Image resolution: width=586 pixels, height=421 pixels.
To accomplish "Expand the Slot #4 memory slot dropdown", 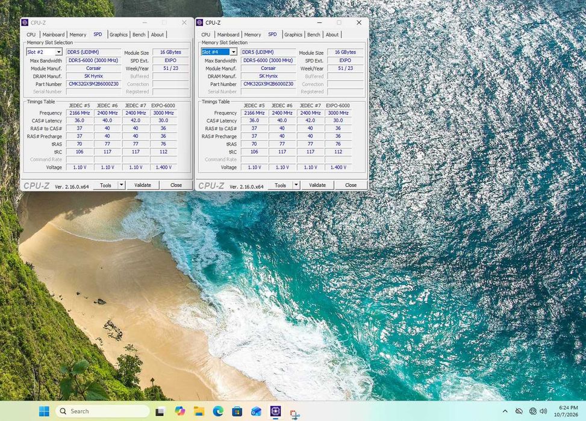I will 234,52.
